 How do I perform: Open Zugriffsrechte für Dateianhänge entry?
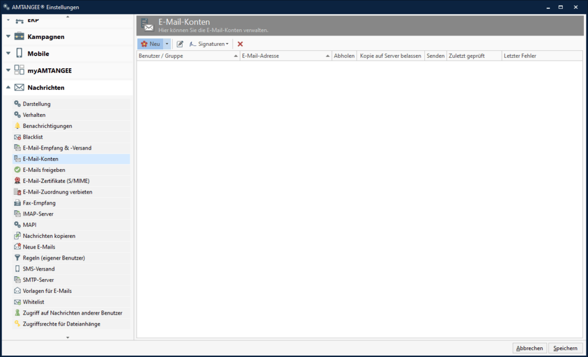[x=71, y=324]
